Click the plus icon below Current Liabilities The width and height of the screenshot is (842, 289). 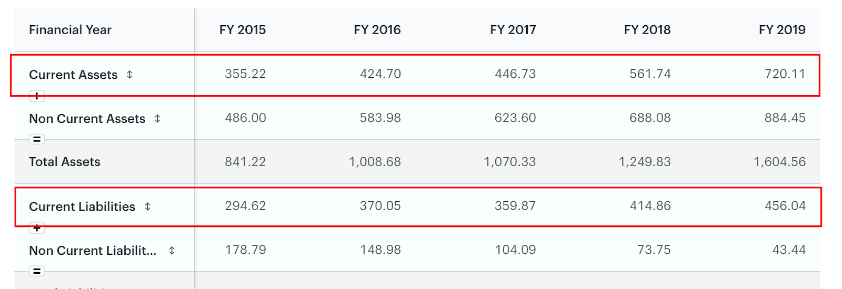coord(37,228)
